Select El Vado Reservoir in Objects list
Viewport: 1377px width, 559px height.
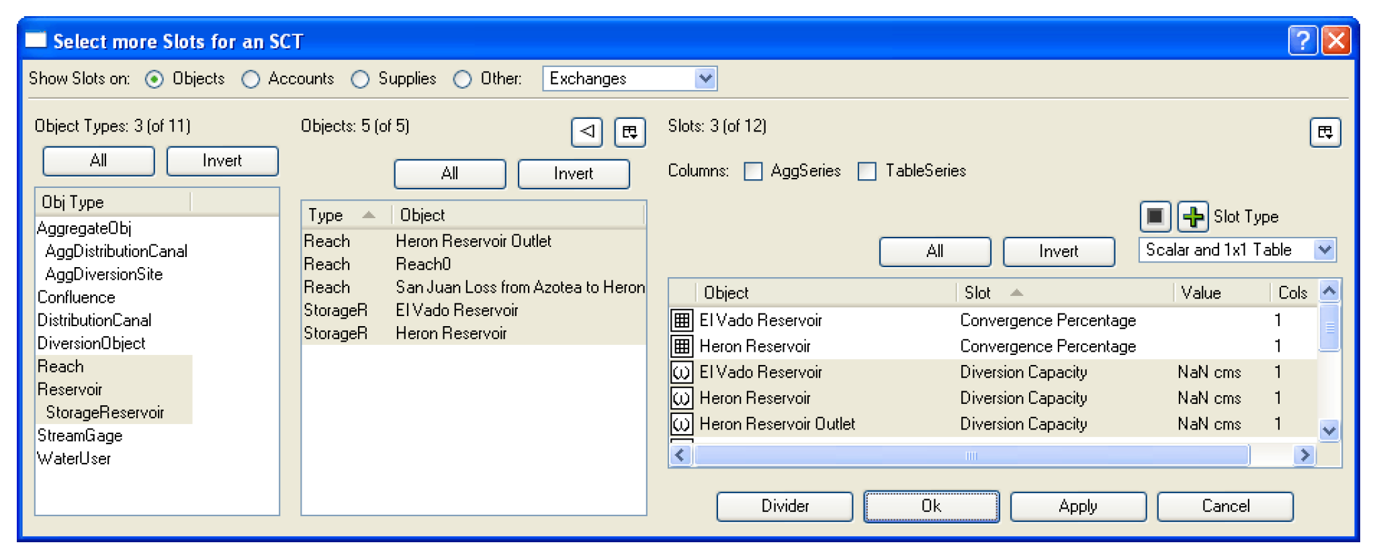tap(474, 310)
